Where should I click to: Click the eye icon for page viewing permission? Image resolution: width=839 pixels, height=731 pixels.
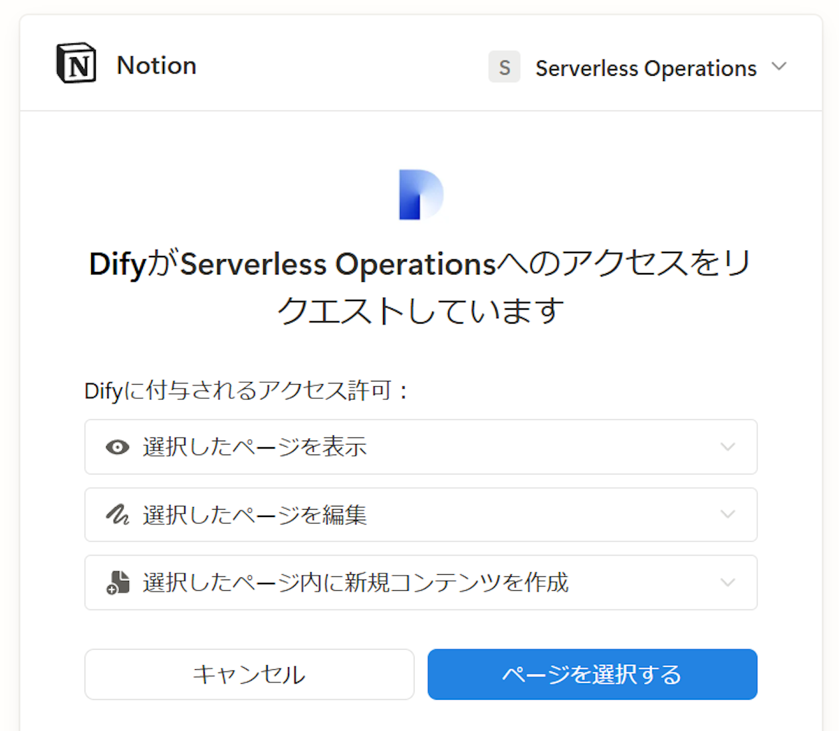coord(117,447)
